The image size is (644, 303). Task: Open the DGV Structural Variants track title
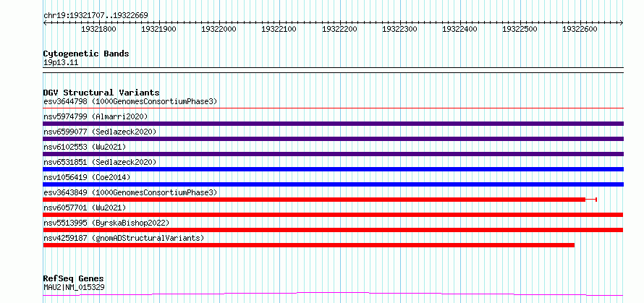pos(101,93)
